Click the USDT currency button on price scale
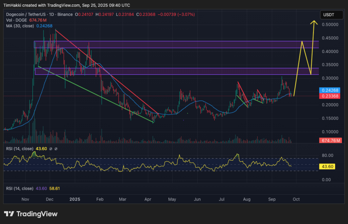Screen dimensions: 348x224 click(331, 15)
